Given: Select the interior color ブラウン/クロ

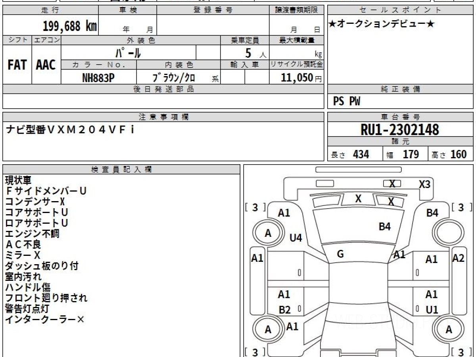Looking at the screenshot, I should pyautogui.click(x=174, y=78).
